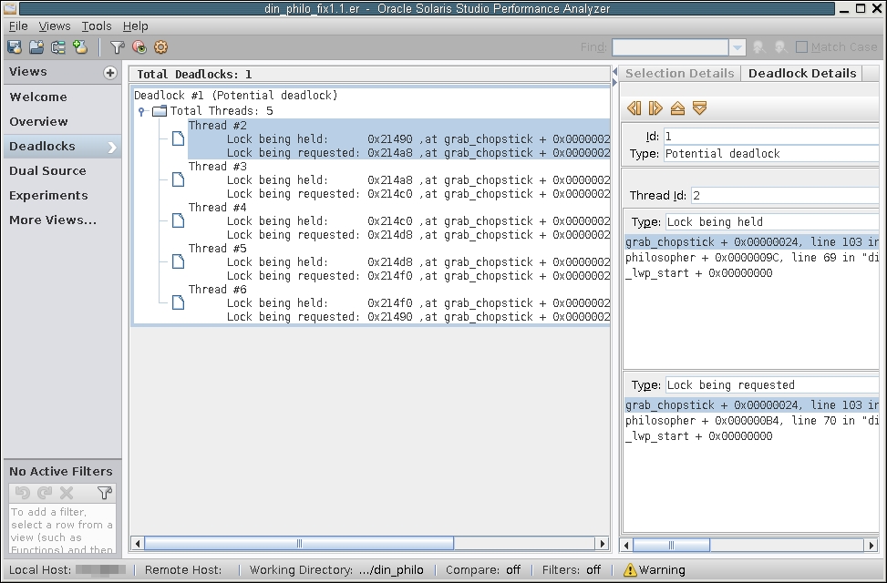Go to the previous deadlock with left arrow
Image resolution: width=887 pixels, height=583 pixels.
(x=634, y=108)
